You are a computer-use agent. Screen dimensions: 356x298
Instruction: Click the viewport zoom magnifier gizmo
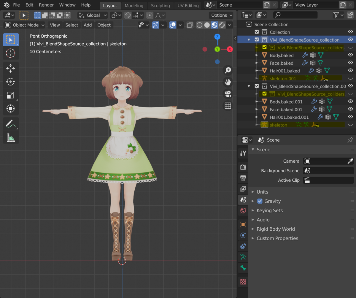228,70
